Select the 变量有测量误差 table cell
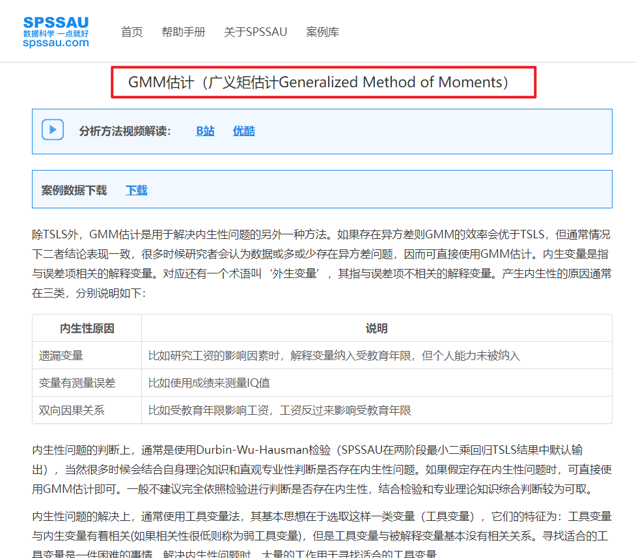Viewport: 636px width, 558px height. tap(87, 383)
